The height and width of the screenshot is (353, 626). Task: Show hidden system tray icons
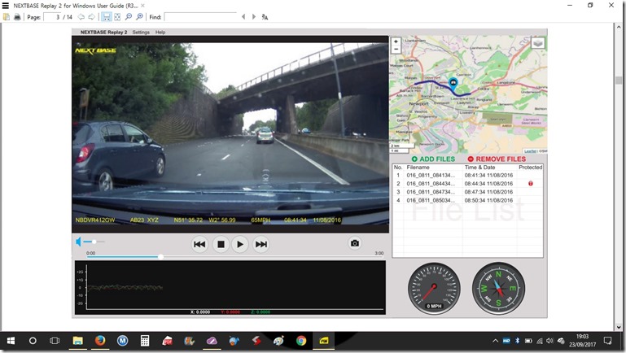[495, 341]
